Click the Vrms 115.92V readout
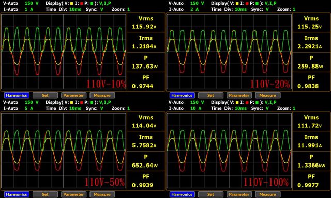331x198 pixels. pyautogui.click(x=146, y=23)
